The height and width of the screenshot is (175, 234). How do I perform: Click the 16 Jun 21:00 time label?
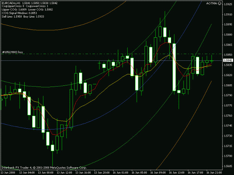[214, 173]
